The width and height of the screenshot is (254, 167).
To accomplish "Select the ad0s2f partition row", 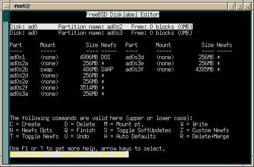I will pyautogui.click(x=57, y=87).
